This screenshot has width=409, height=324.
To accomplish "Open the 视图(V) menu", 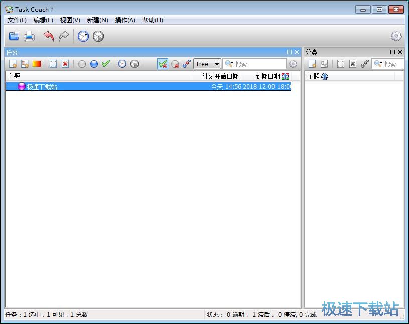I will click(x=70, y=20).
